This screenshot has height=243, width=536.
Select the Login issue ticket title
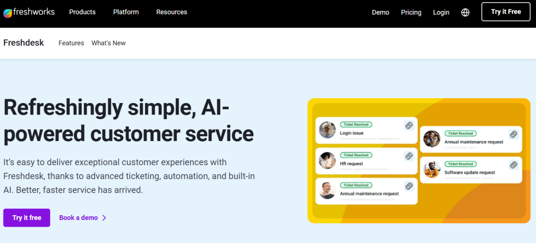tap(351, 133)
